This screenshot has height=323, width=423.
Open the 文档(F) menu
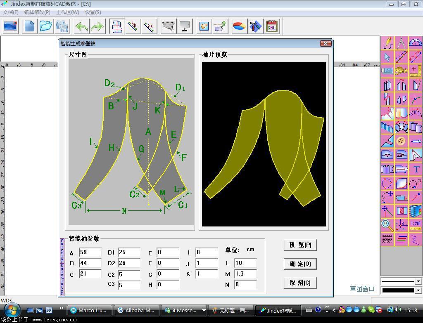(10, 12)
